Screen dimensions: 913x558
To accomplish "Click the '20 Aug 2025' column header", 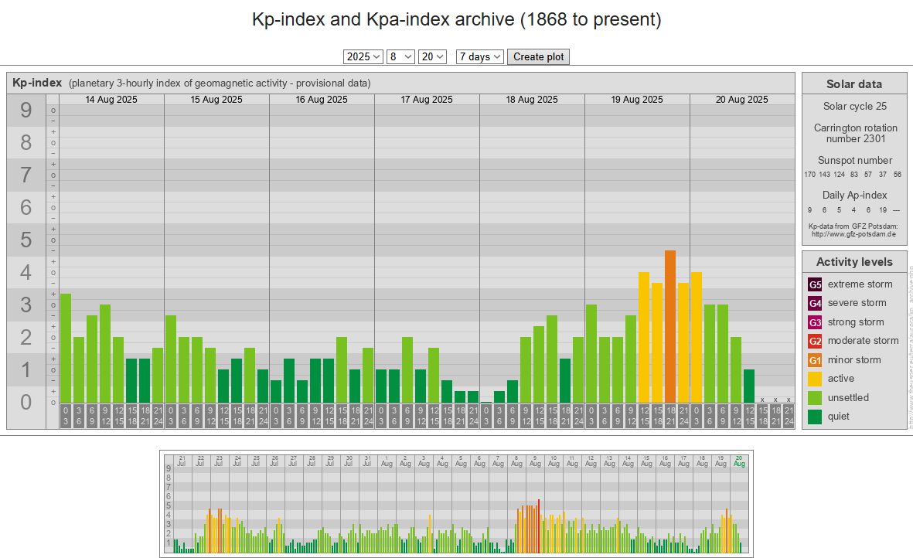I will 742,100.
